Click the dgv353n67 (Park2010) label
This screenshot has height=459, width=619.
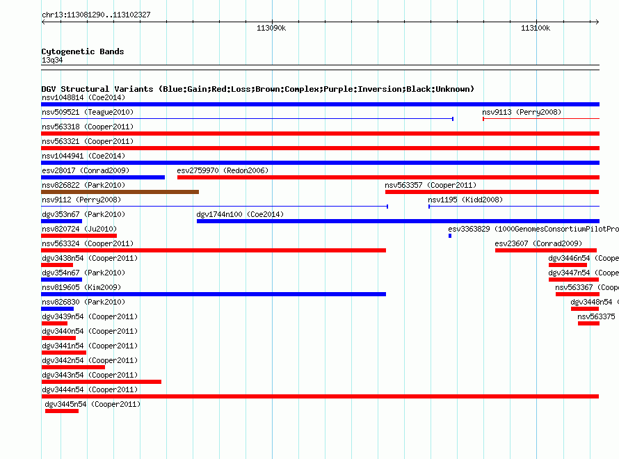pos(83,214)
